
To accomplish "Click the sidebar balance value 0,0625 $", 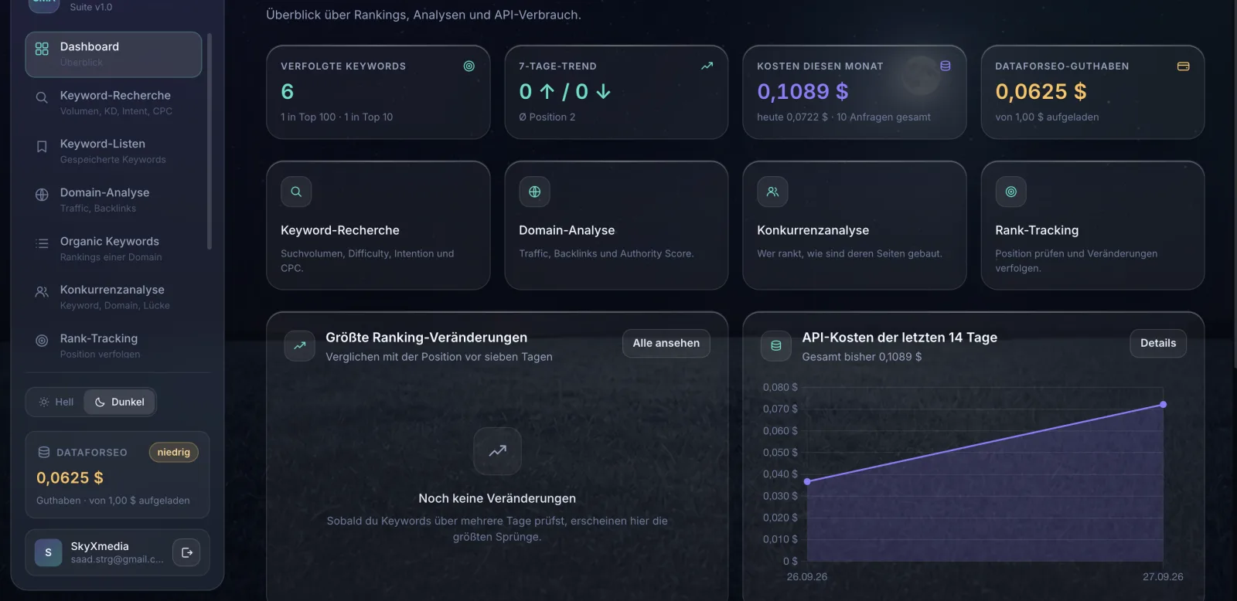I will click(x=70, y=478).
